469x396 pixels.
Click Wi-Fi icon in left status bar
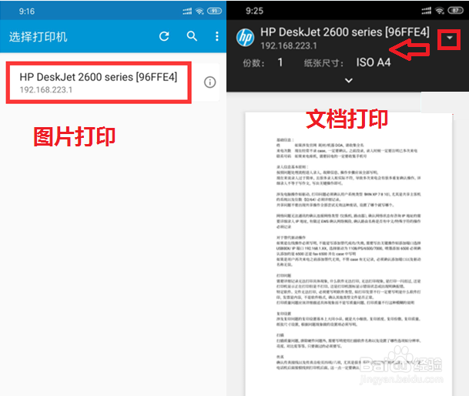pos(199,11)
